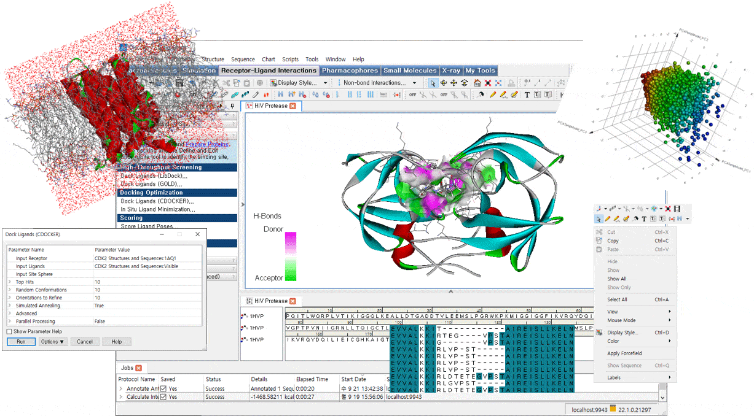The image size is (754, 416).
Task: Toggle Saved checkbox for Annotate job row
Action: coord(163,388)
